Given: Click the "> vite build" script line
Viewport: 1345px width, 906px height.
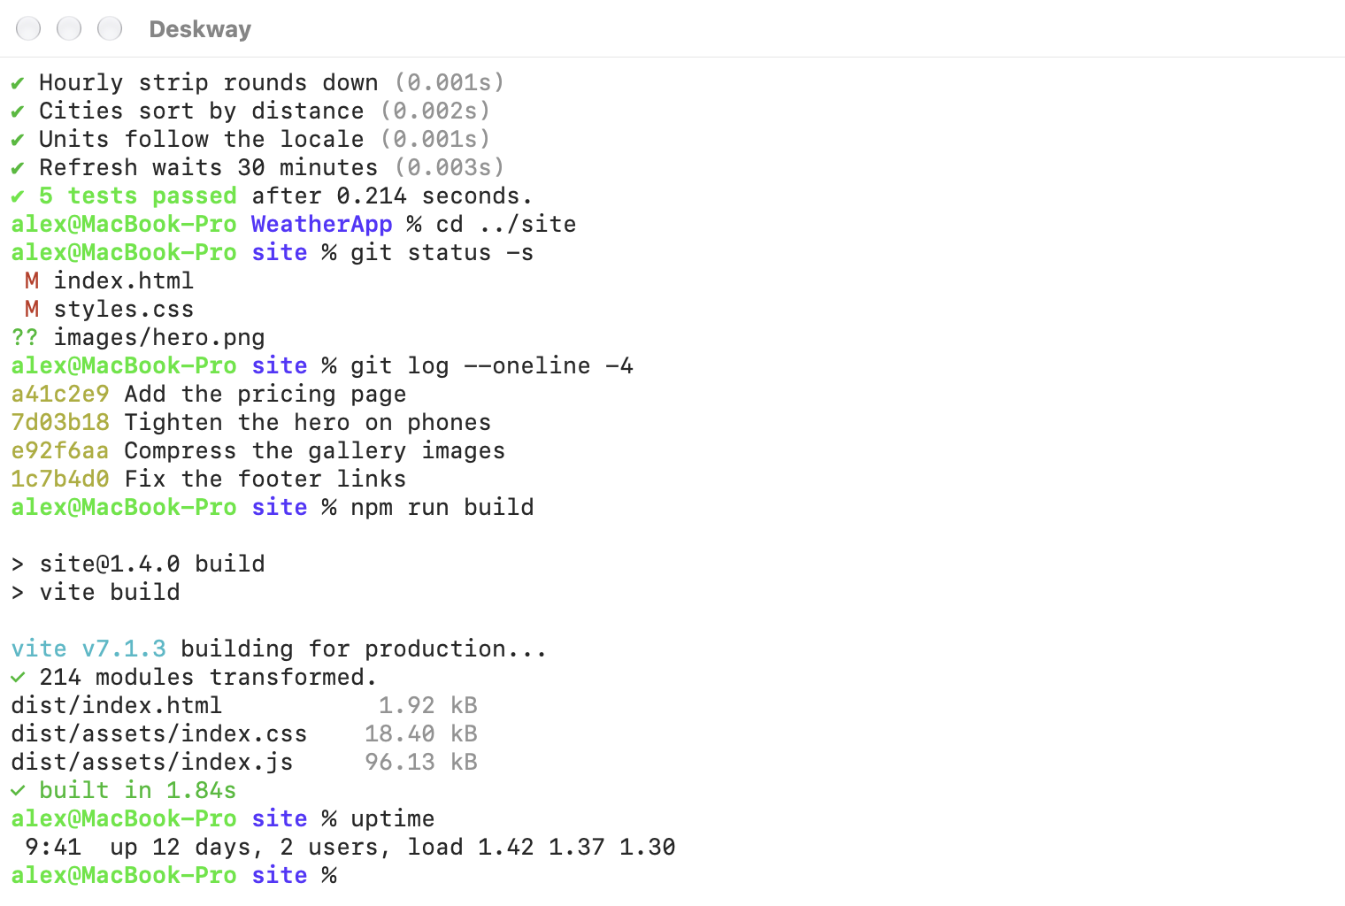Looking at the screenshot, I should (x=95, y=592).
